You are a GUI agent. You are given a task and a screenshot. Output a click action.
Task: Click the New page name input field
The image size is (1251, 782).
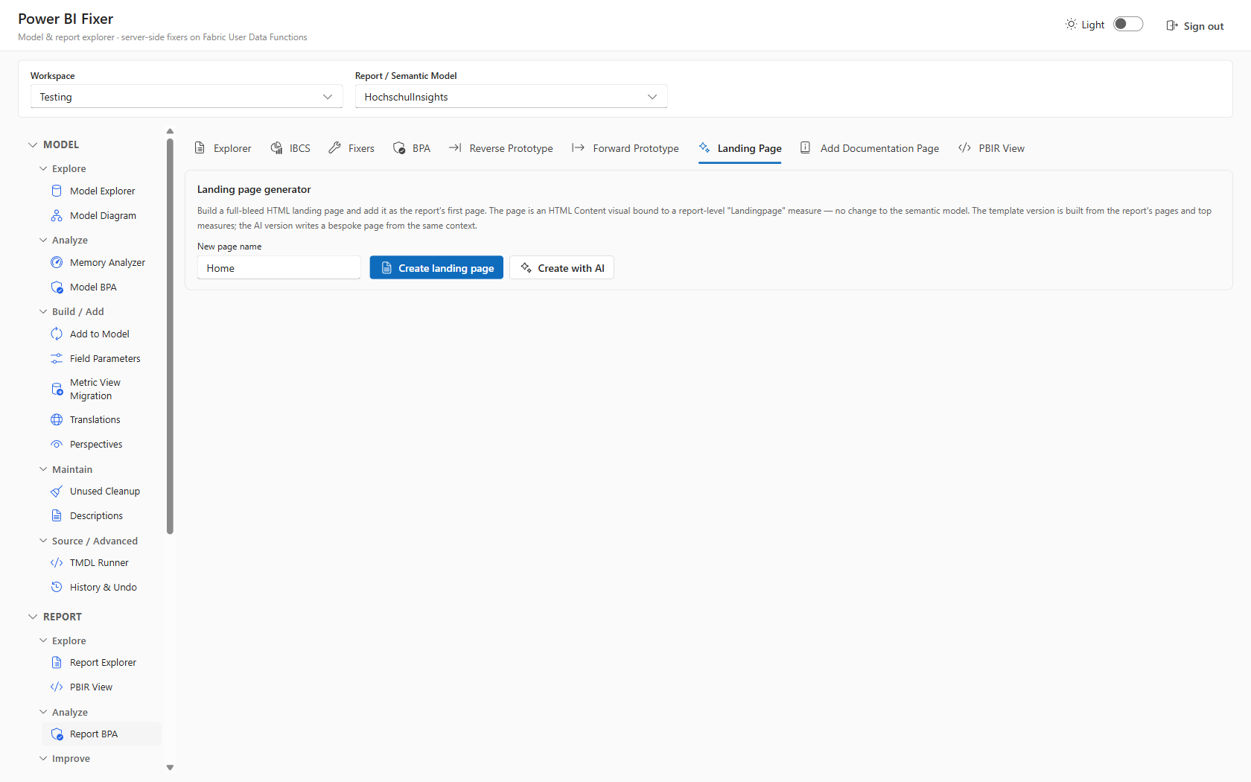pos(279,267)
